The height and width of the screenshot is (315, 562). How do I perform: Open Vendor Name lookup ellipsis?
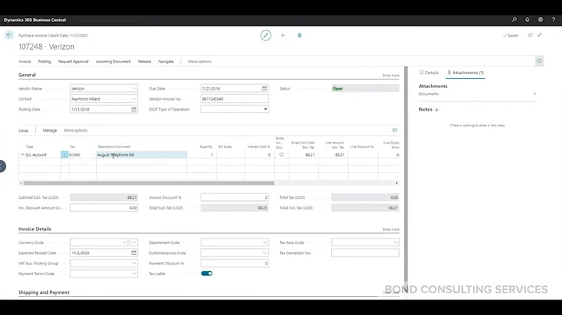[134, 88]
